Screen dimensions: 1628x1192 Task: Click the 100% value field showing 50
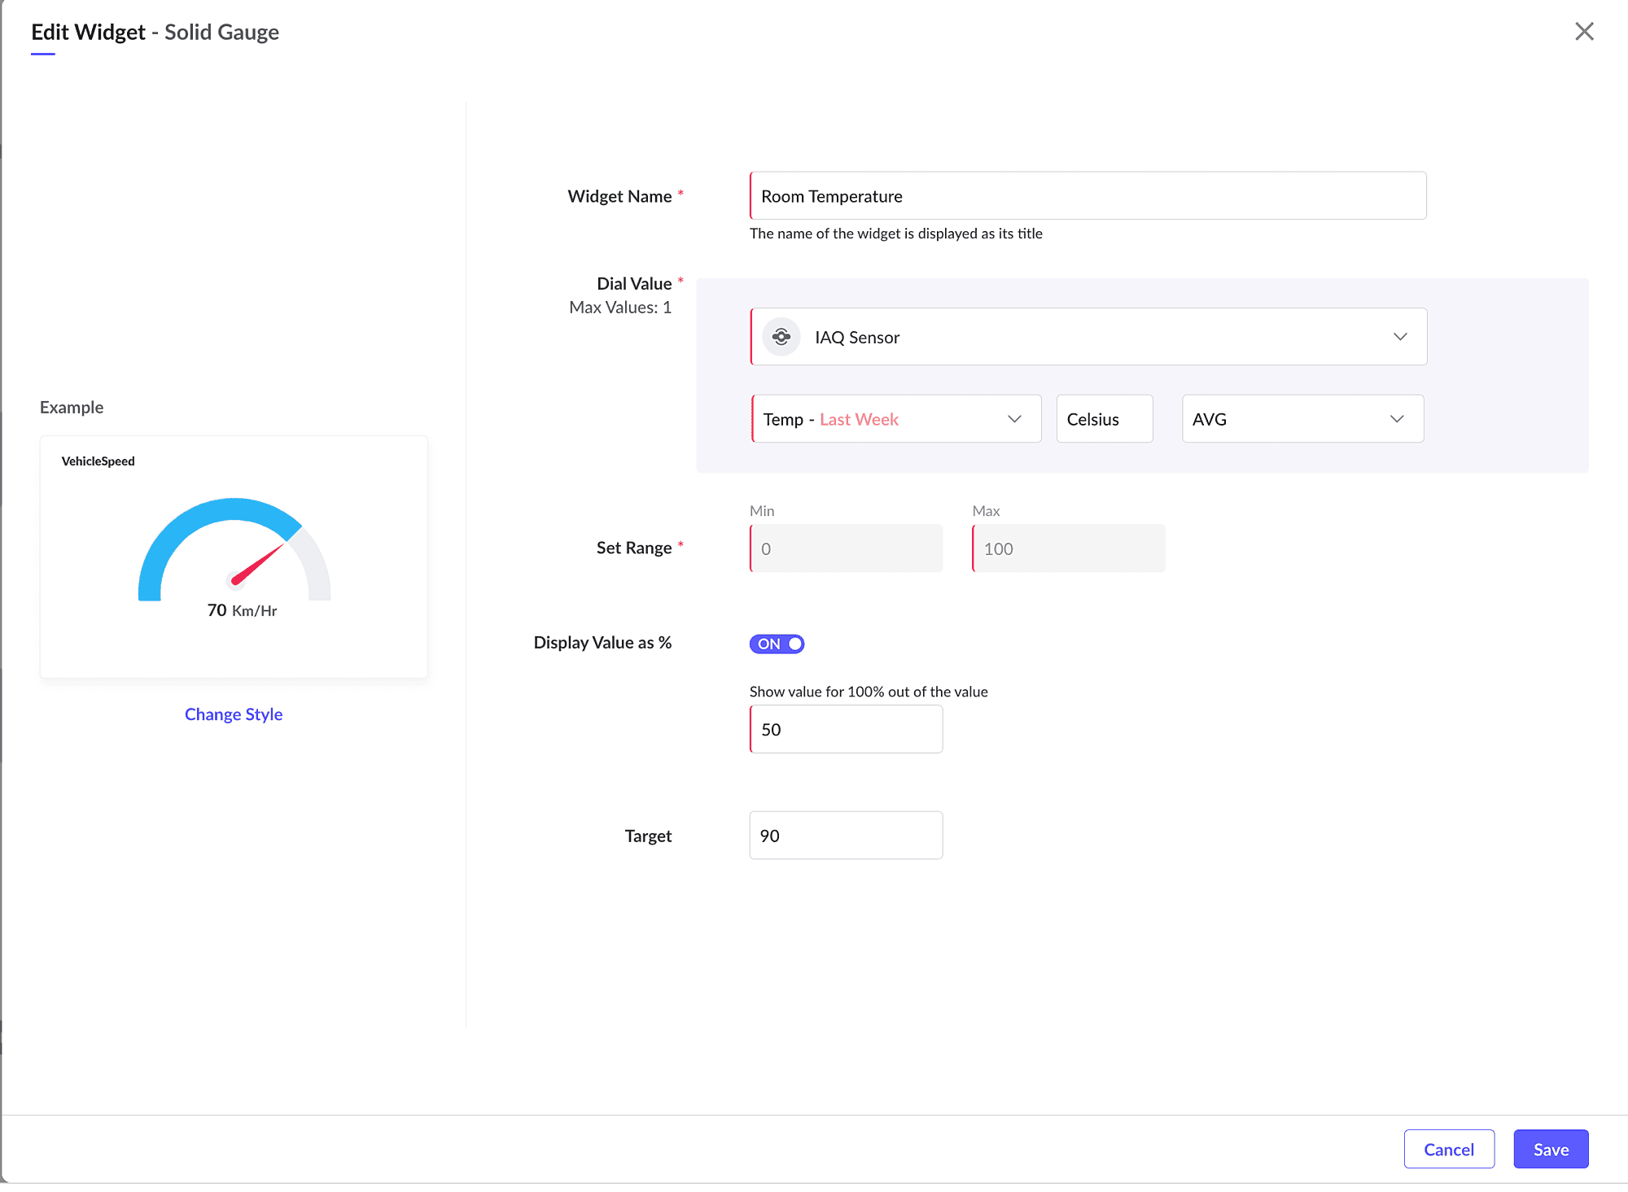pyautogui.click(x=846, y=729)
